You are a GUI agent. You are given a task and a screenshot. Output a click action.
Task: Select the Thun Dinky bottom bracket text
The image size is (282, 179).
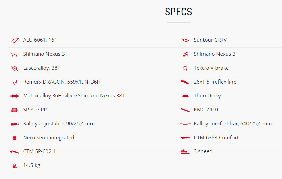[x=207, y=96]
